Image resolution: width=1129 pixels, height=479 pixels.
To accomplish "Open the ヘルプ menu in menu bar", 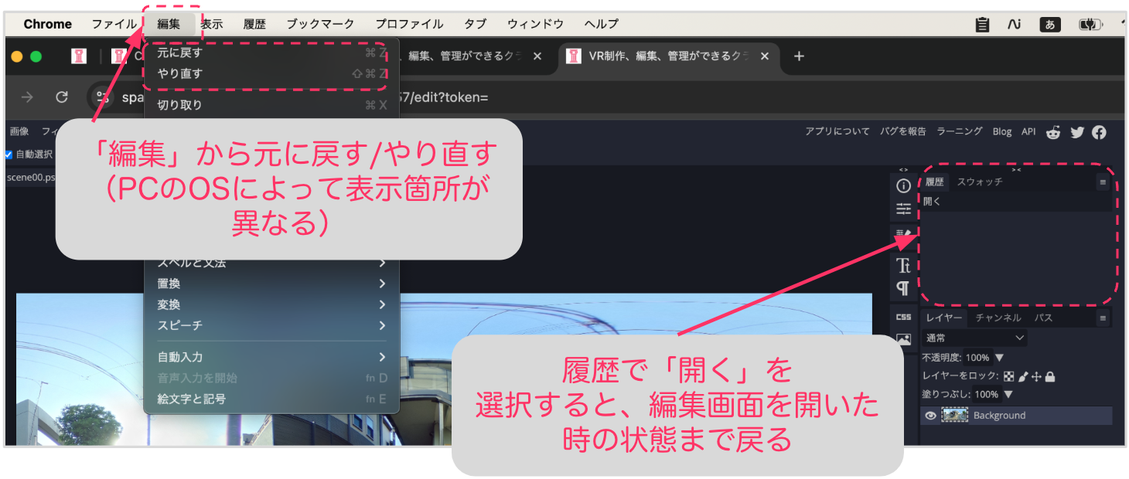I will [x=601, y=24].
